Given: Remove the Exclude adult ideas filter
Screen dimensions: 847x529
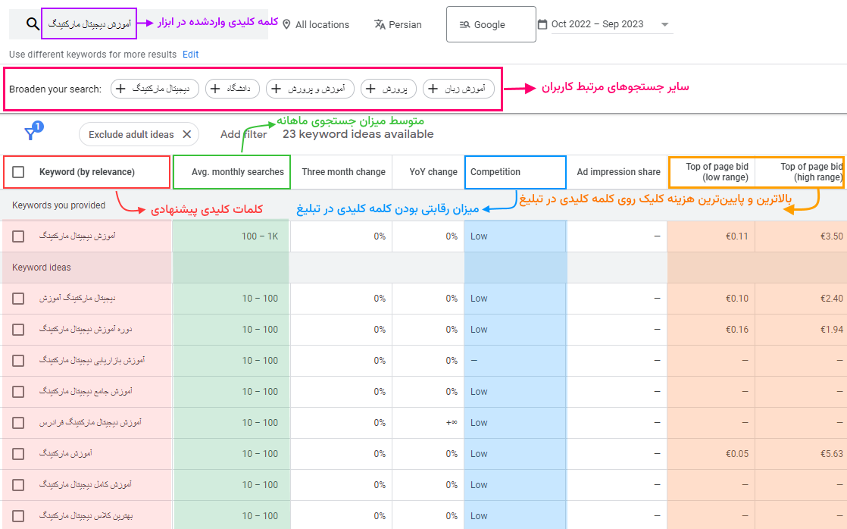Looking at the screenshot, I should 186,134.
